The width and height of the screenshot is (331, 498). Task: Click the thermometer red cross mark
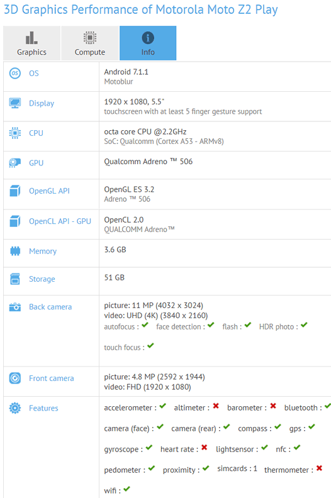tap(320, 468)
